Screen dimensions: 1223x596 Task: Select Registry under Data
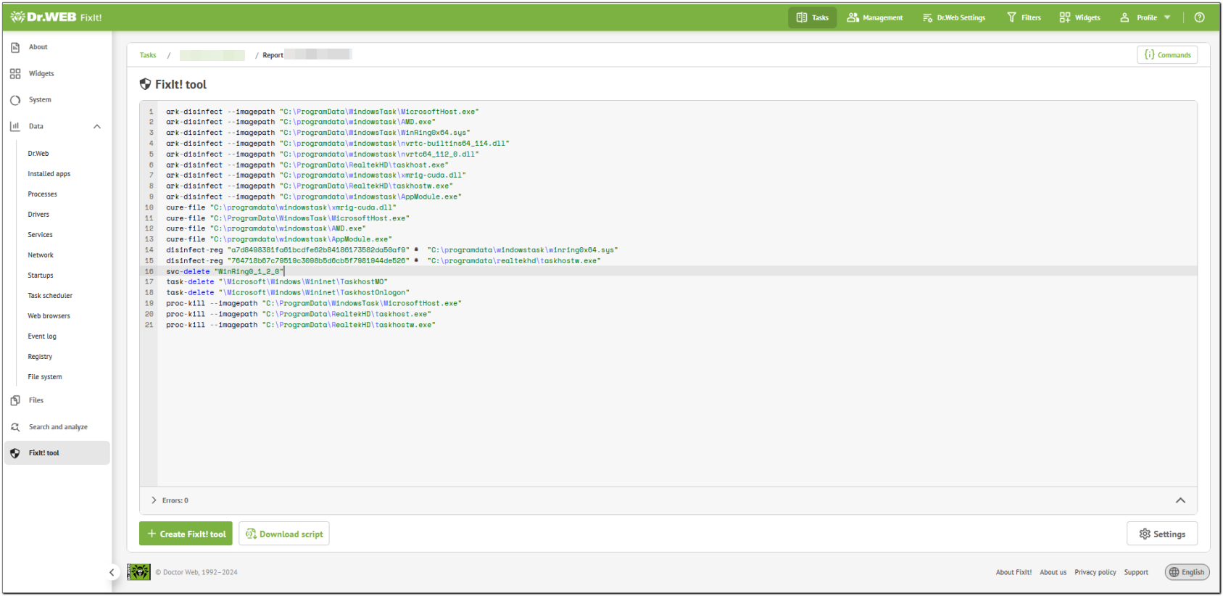pos(40,357)
